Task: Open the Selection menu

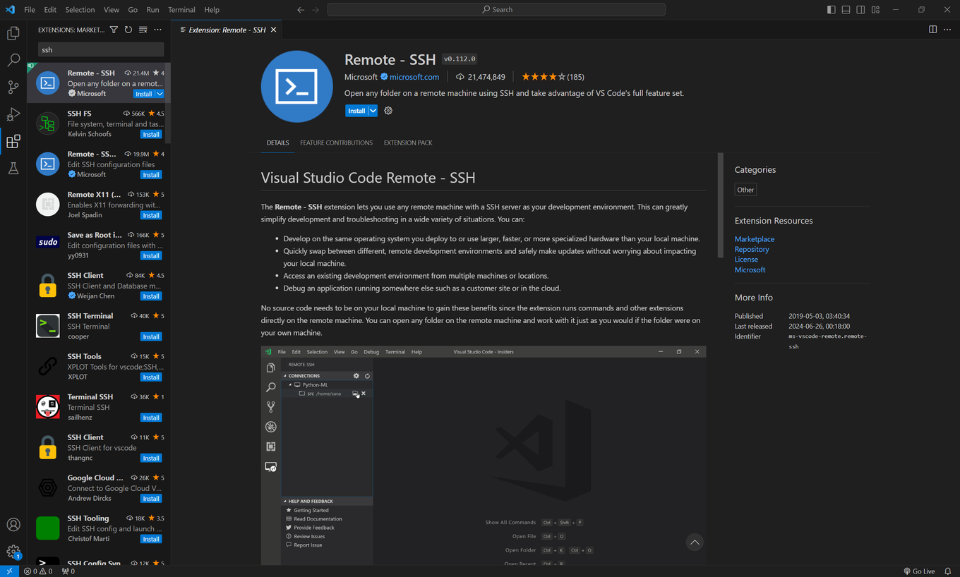Action: (x=80, y=10)
